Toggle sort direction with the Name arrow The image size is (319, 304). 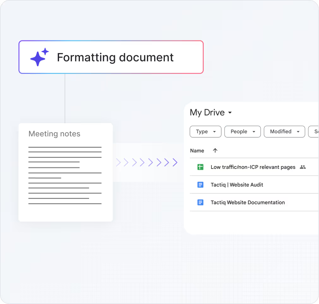(215, 151)
